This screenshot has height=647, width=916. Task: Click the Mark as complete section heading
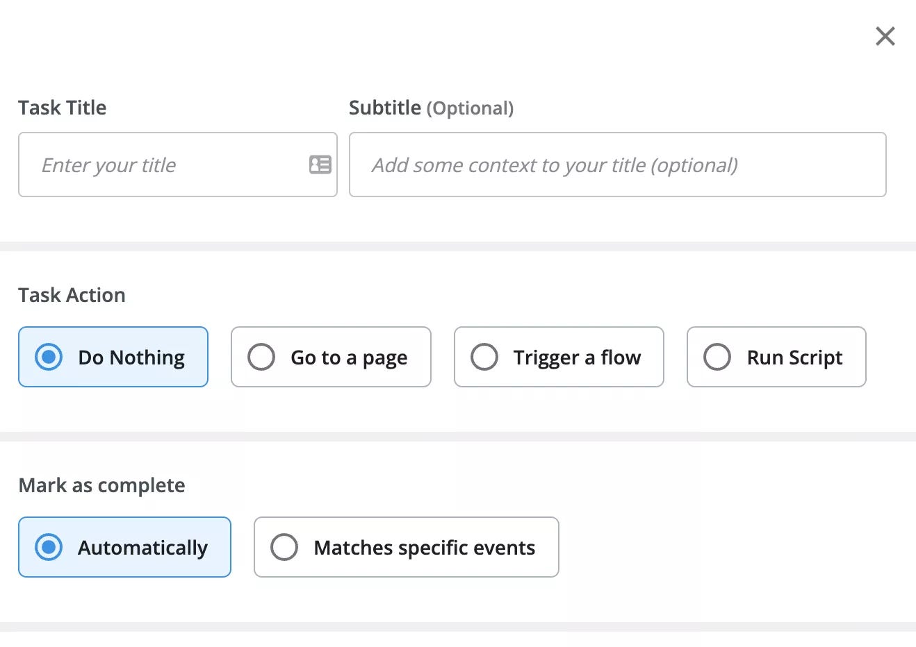tap(101, 485)
